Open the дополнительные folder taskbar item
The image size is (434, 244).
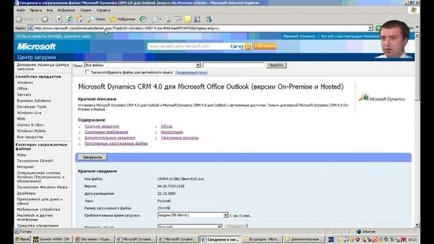pyautogui.click(x=304, y=239)
